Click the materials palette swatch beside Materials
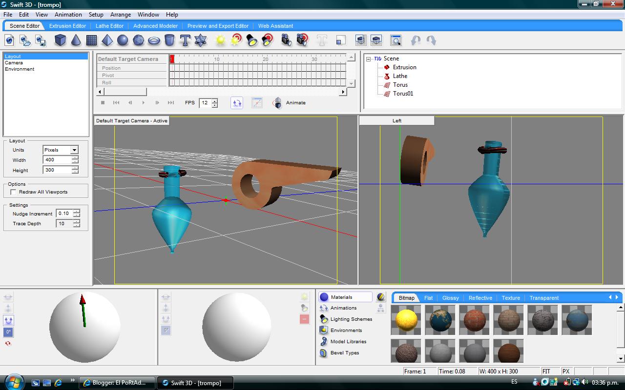The image size is (625, 390). click(x=381, y=296)
